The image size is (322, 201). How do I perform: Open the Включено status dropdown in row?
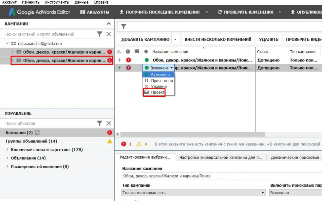tap(158, 68)
